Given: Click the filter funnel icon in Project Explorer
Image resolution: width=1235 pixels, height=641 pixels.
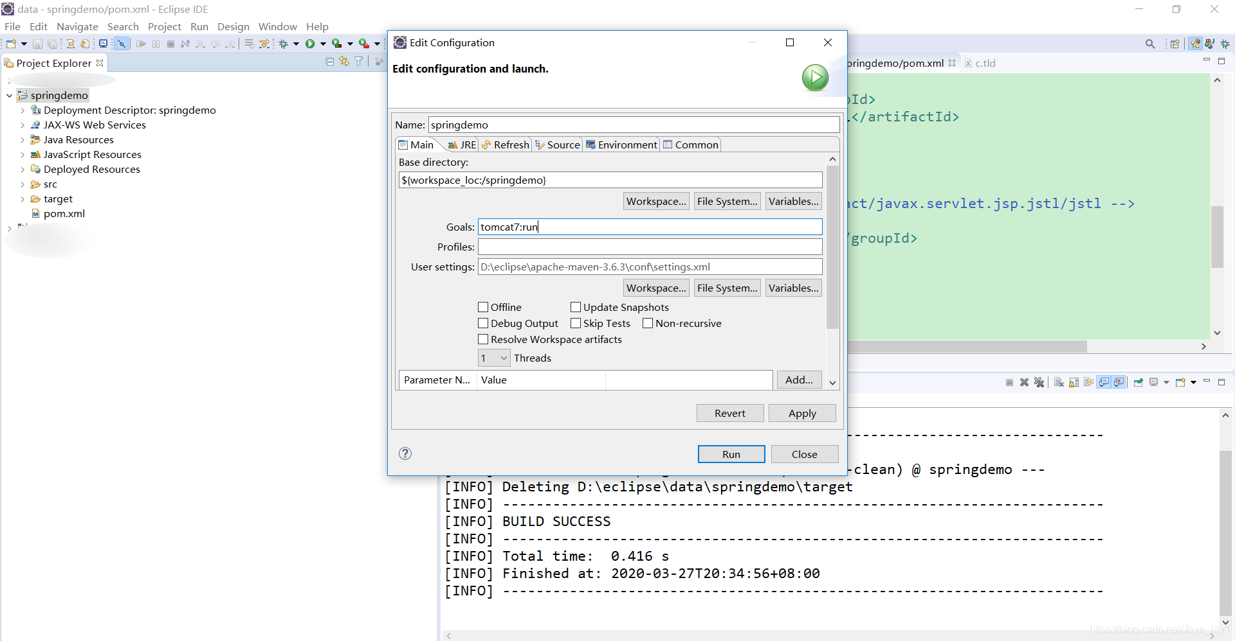Looking at the screenshot, I should click(x=358, y=62).
